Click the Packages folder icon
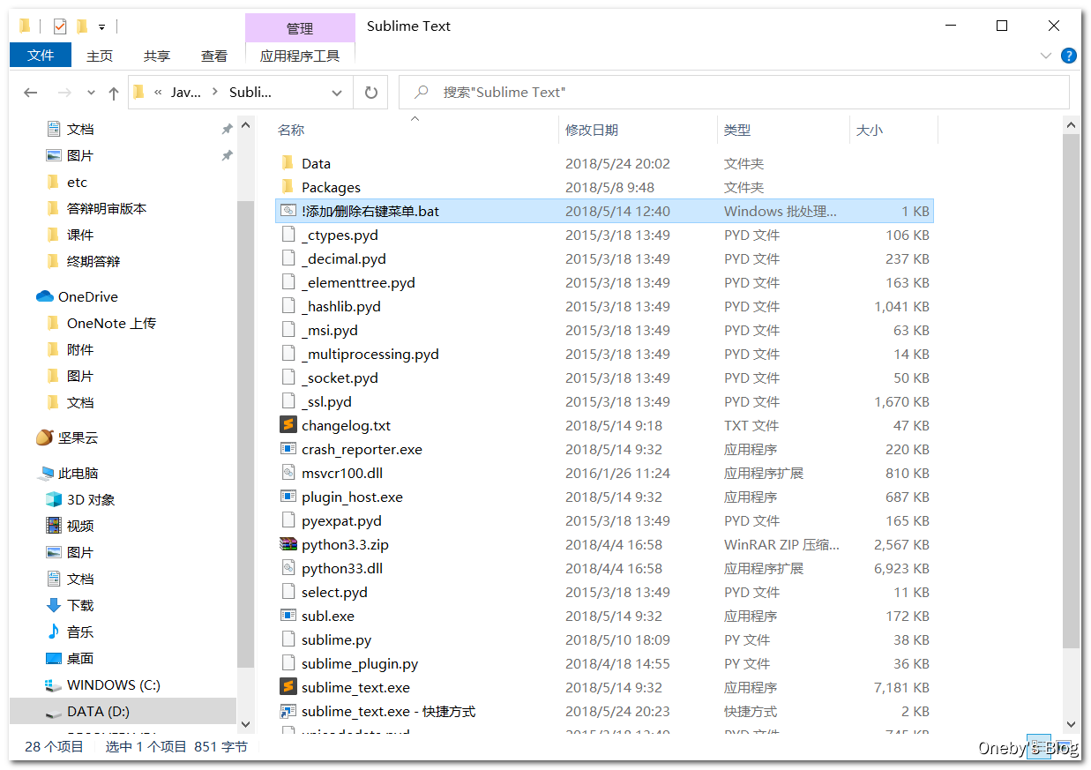The image size is (1091, 770). 288,187
